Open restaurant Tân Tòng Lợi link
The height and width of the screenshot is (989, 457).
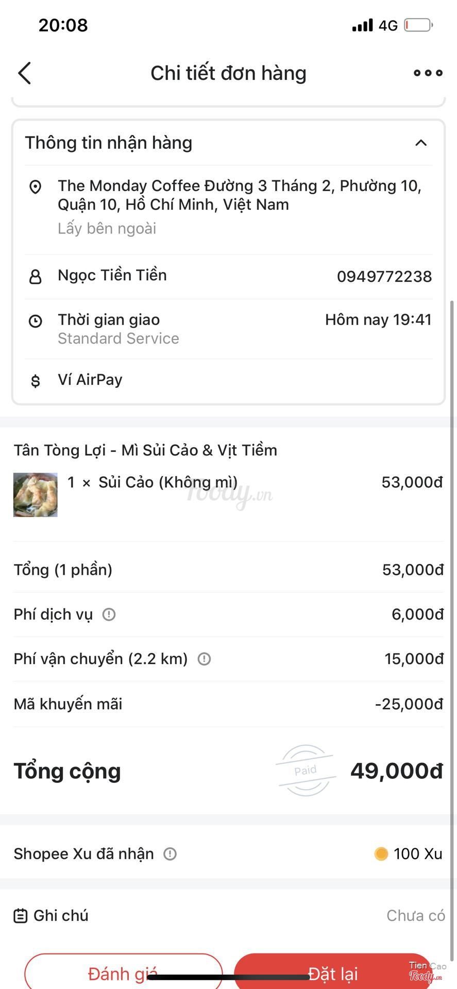[145, 450]
